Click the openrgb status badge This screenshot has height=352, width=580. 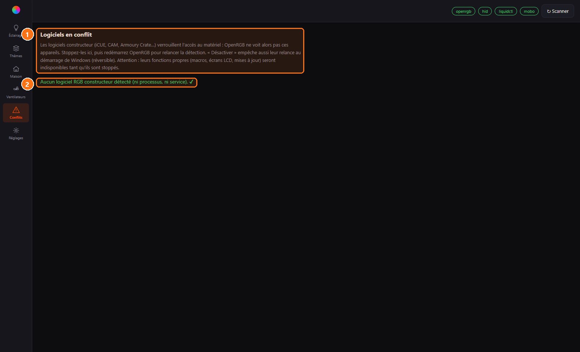coord(464,11)
